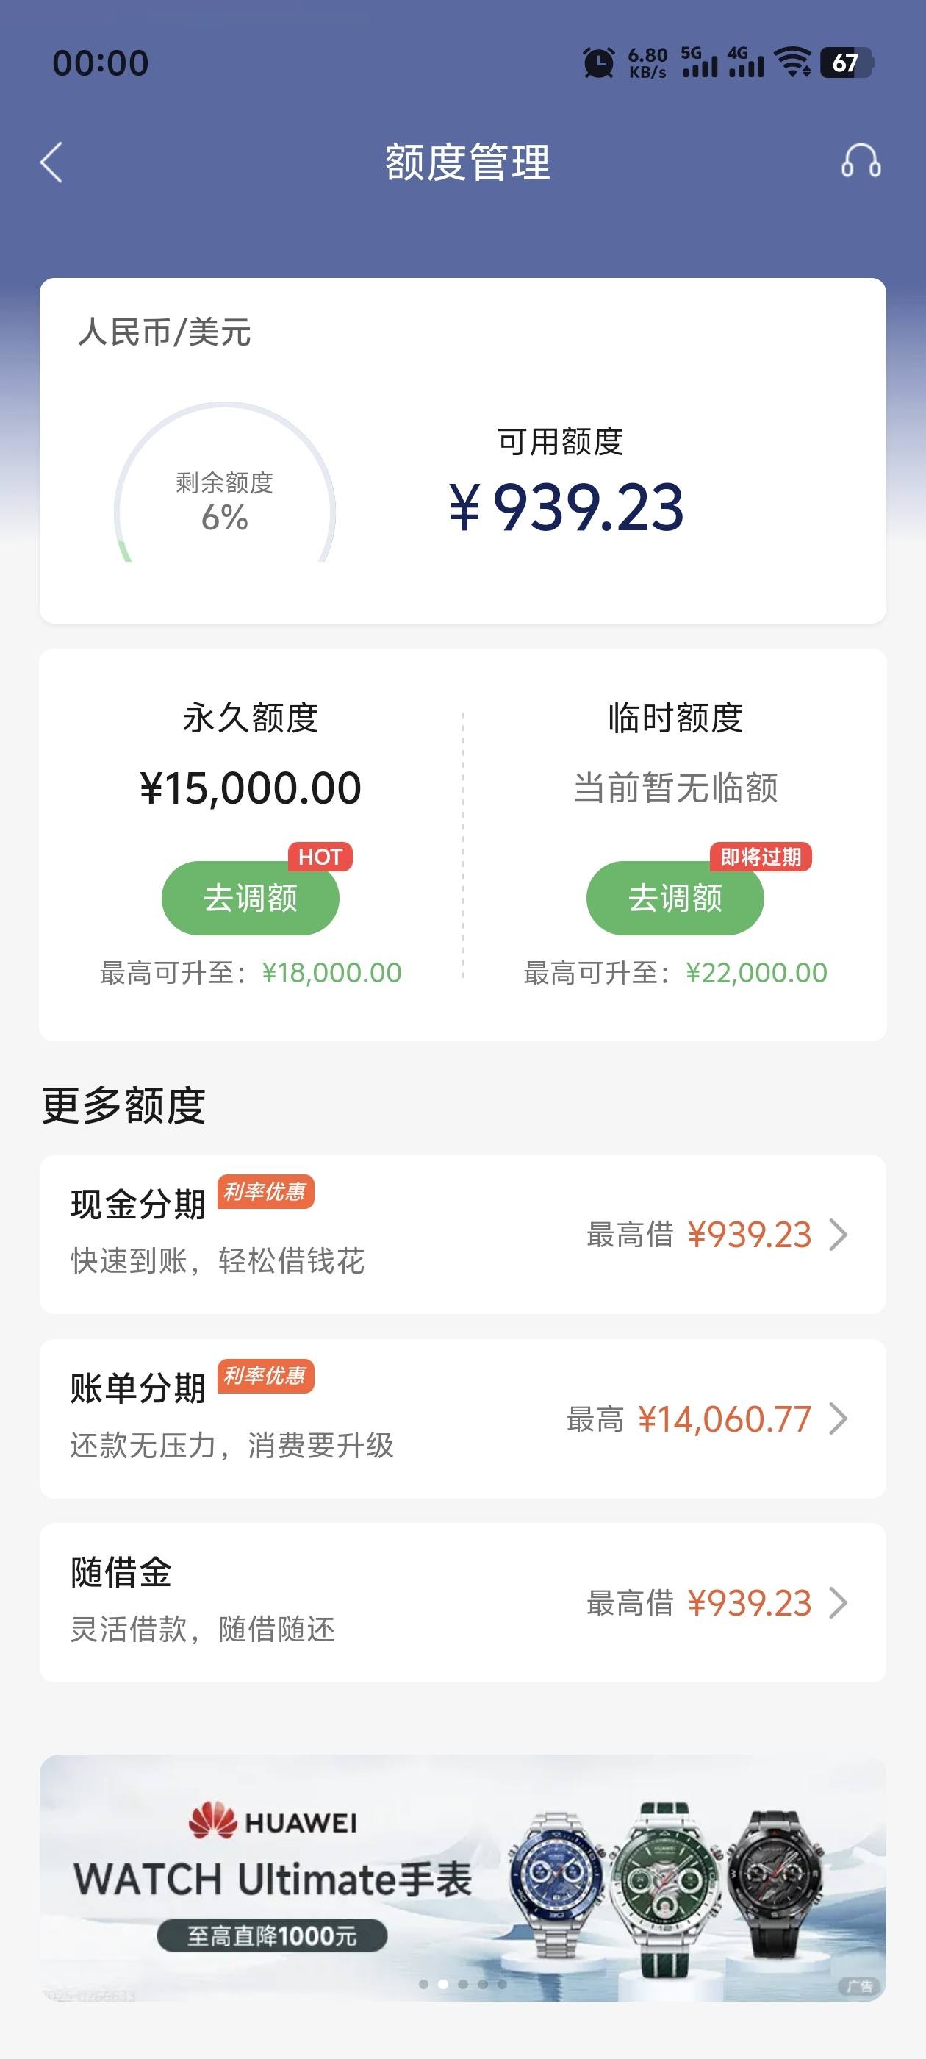This screenshot has width=926, height=2059.
Task: Open the HUAWEI WATCH Ultimate ad banner
Action: click(x=462, y=1878)
